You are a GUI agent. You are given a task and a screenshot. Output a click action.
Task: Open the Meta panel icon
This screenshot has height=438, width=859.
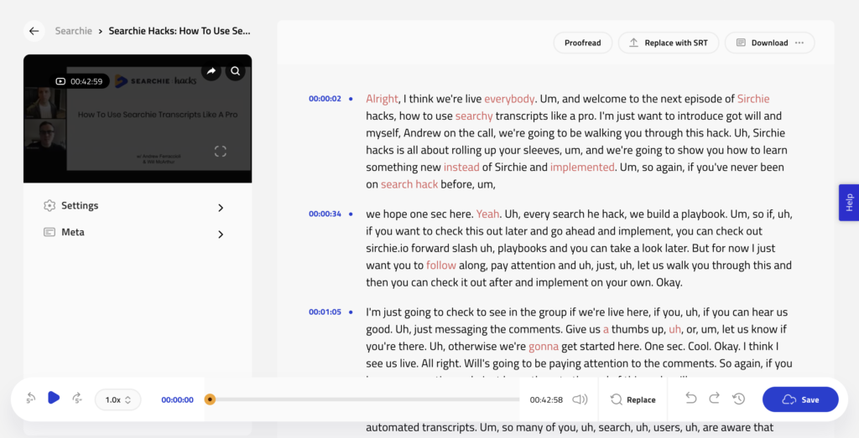tap(49, 232)
